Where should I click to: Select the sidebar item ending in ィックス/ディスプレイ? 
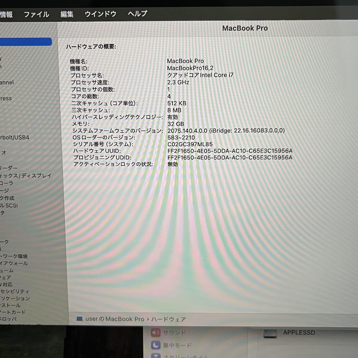(26, 176)
